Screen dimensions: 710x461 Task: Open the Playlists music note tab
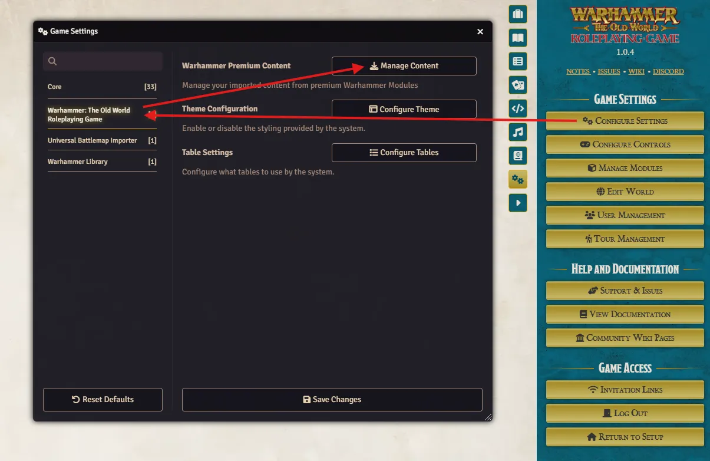pos(517,132)
